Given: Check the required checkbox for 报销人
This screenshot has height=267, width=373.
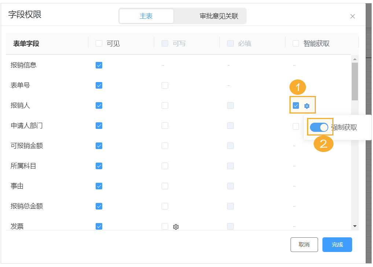Looking at the screenshot, I should point(230,105).
